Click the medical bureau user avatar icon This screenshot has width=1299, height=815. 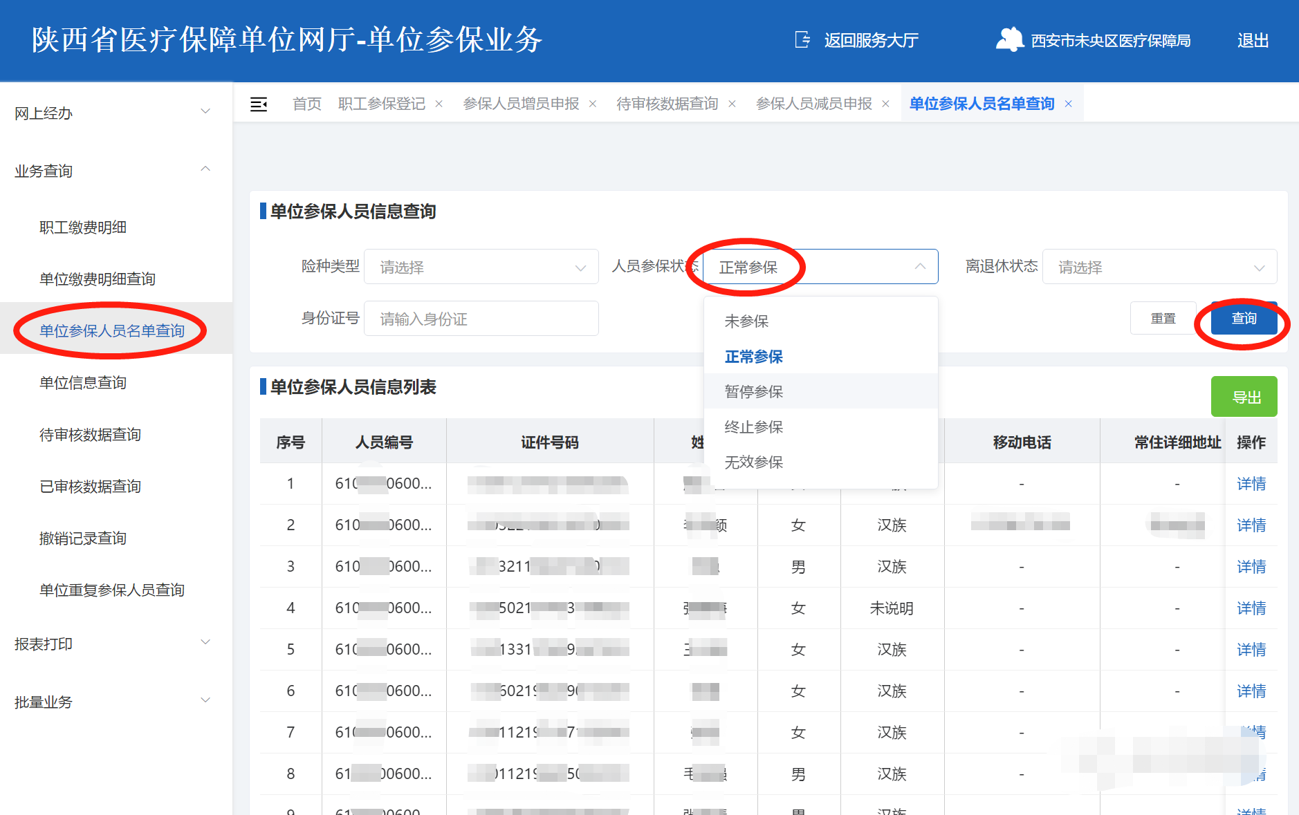(1009, 40)
